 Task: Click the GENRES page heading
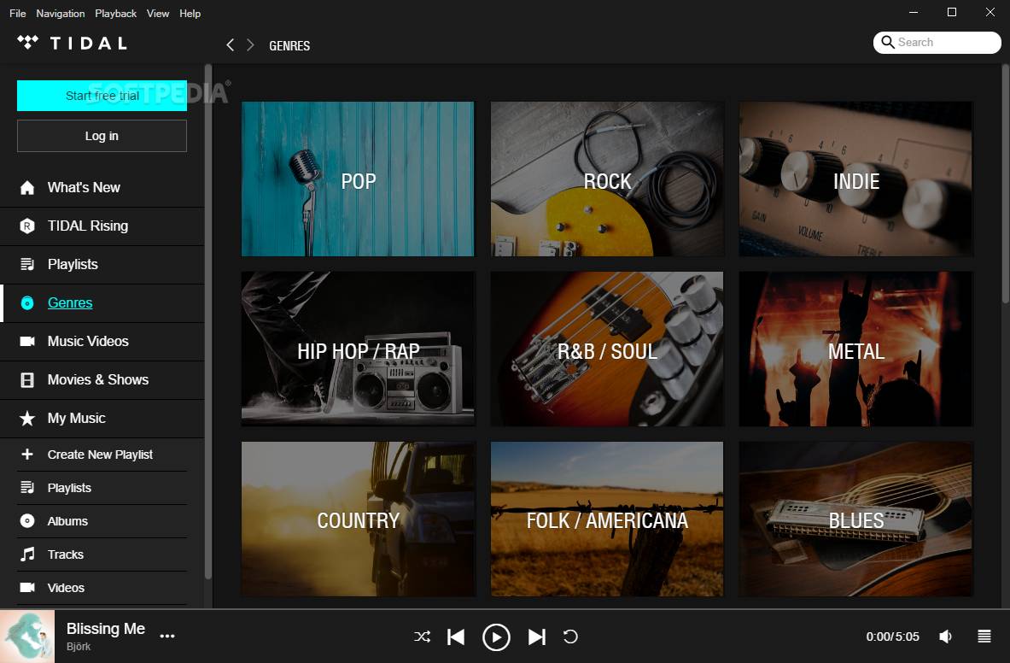point(289,46)
